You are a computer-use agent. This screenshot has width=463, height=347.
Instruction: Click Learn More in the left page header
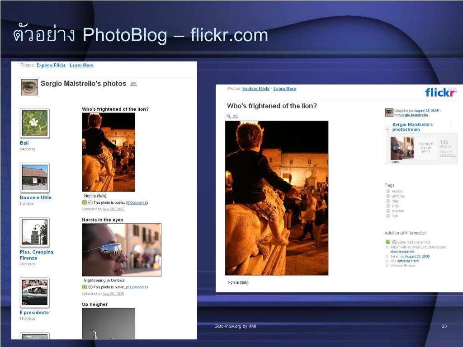point(81,65)
